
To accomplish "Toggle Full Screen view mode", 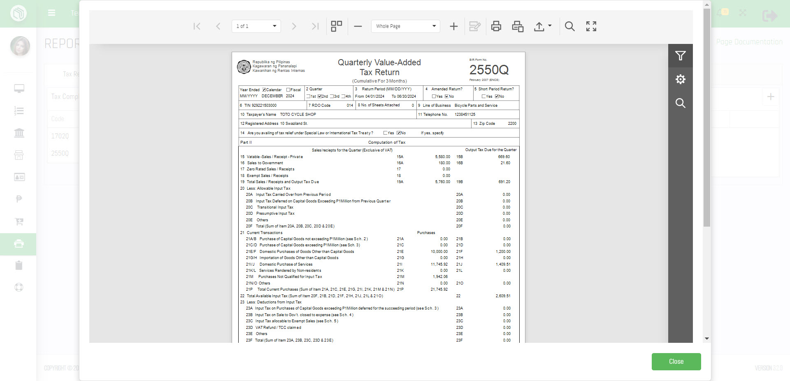I will pos(591,26).
